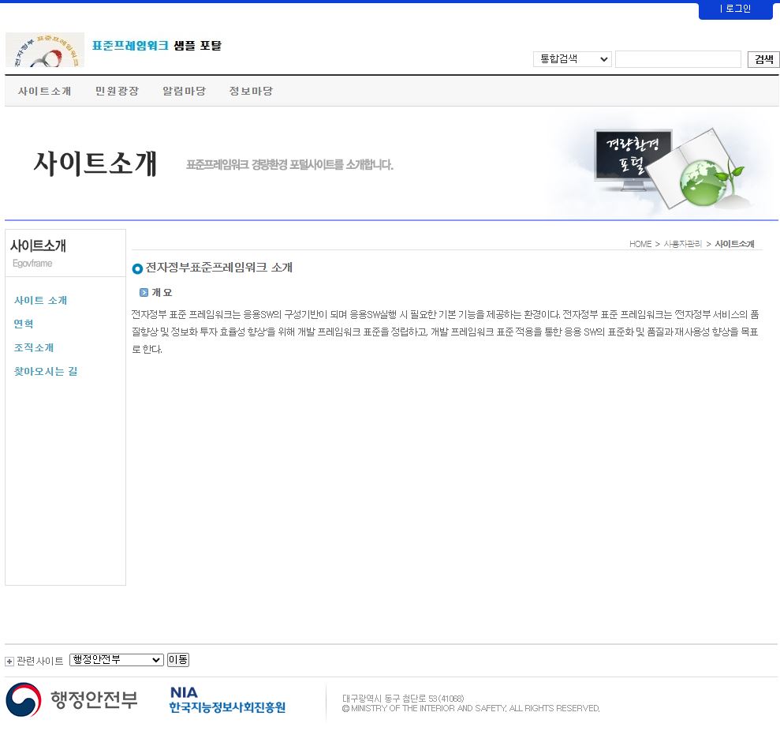Click the 로그인 link
This screenshot has height=731, width=780.
click(737, 9)
